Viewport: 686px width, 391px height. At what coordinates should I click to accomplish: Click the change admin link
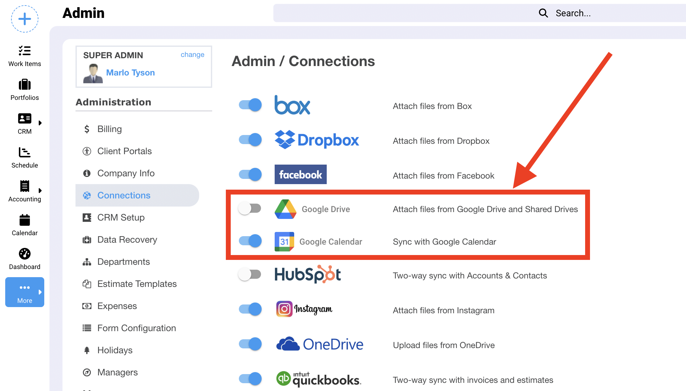tap(192, 55)
